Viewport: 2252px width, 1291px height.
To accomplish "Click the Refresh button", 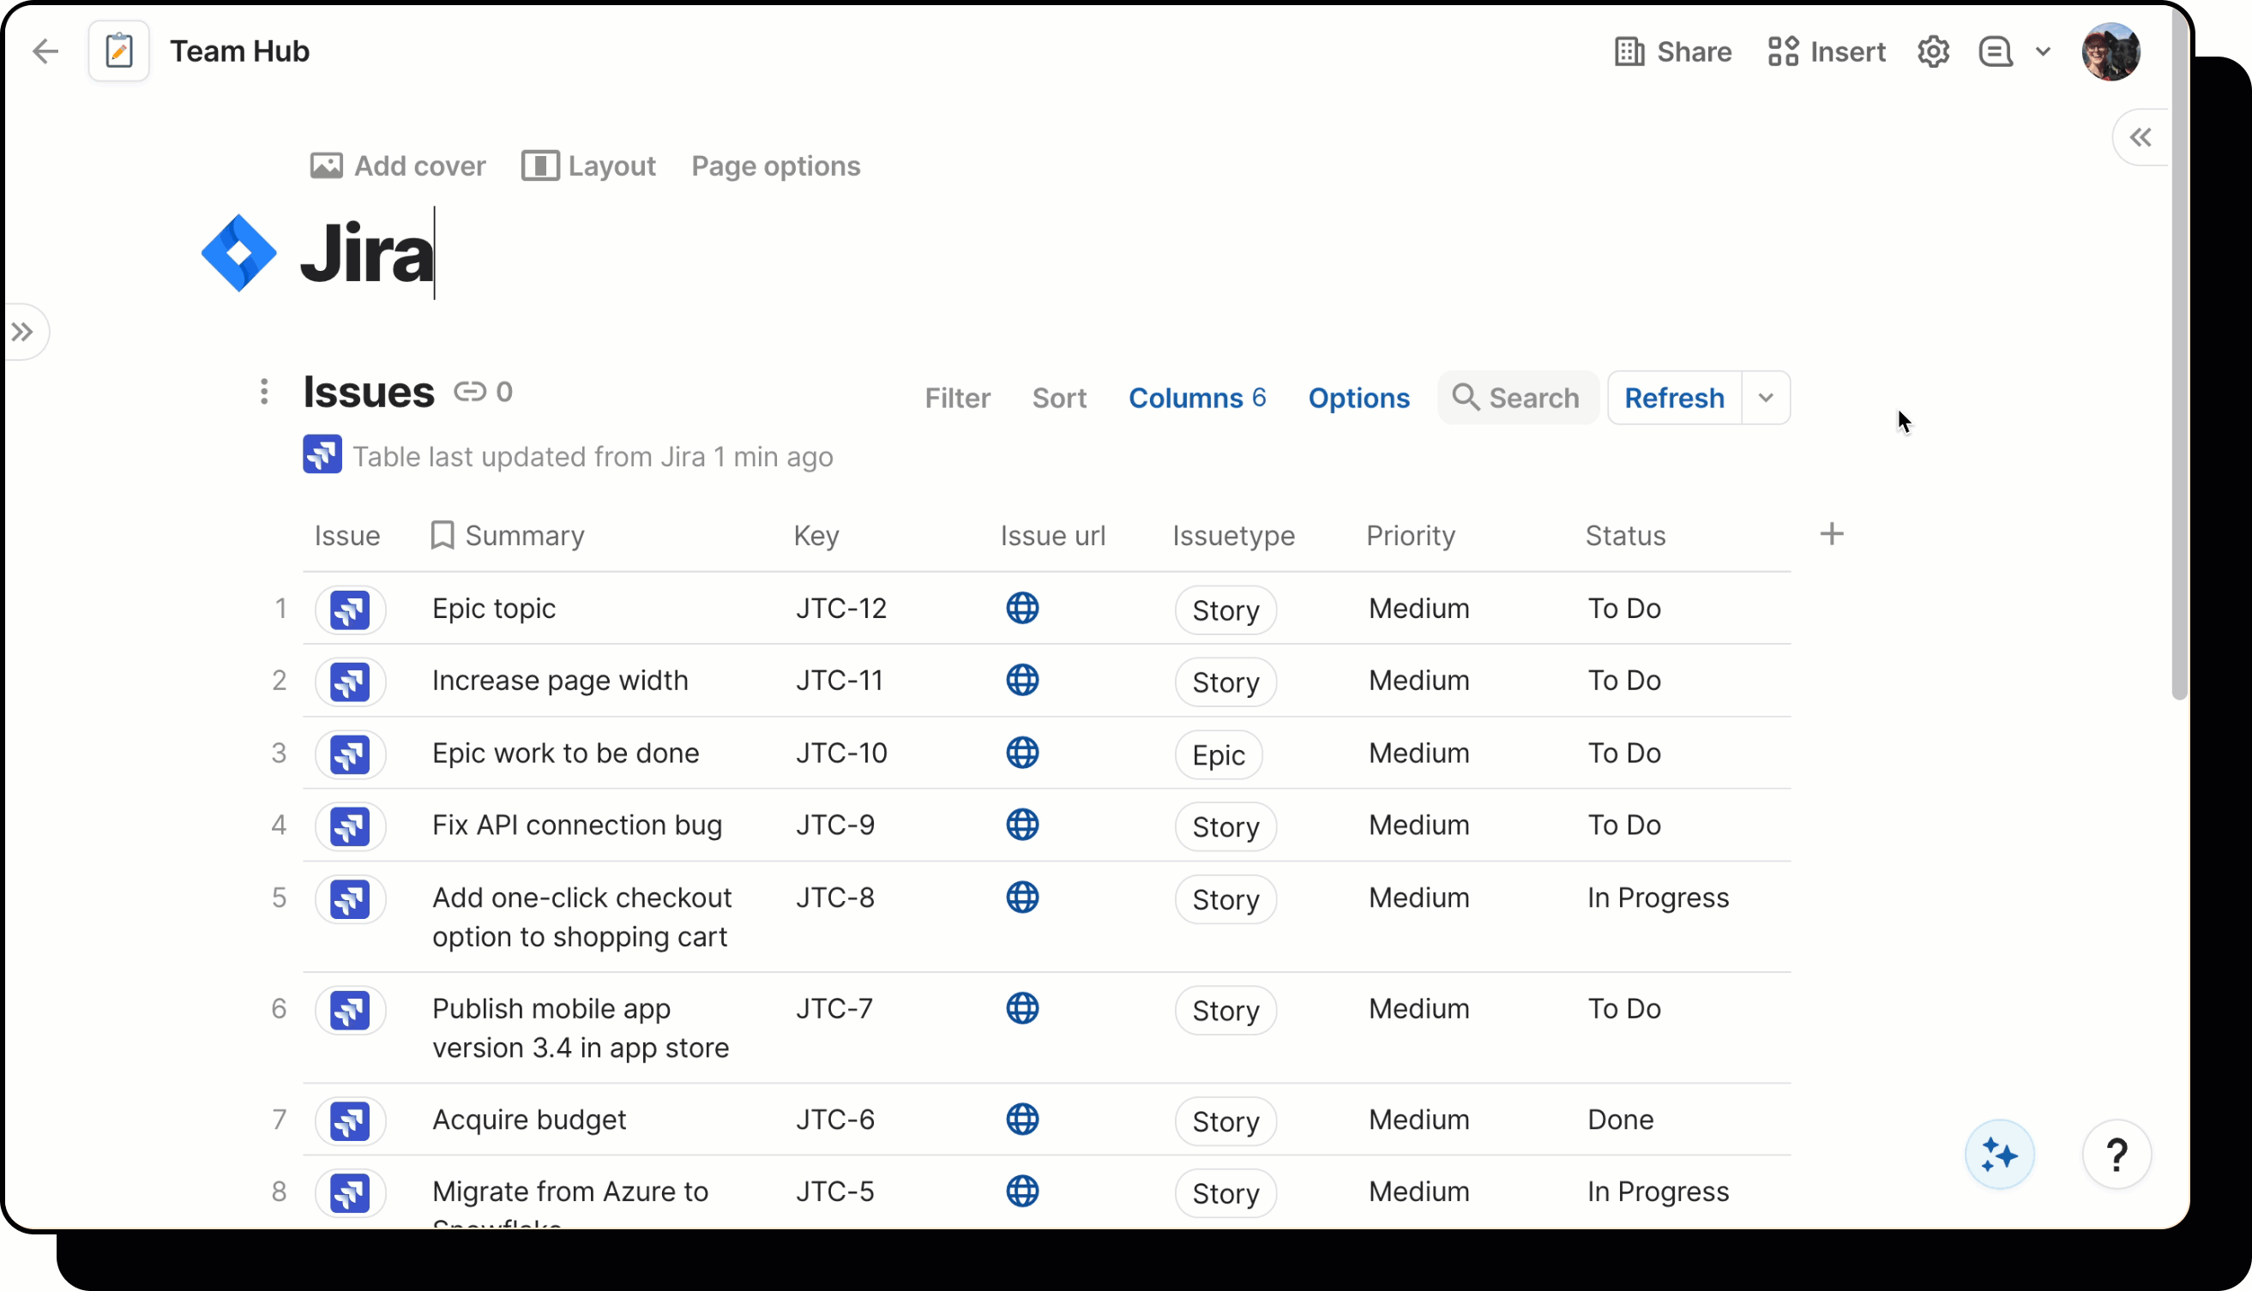I will coord(1674,397).
